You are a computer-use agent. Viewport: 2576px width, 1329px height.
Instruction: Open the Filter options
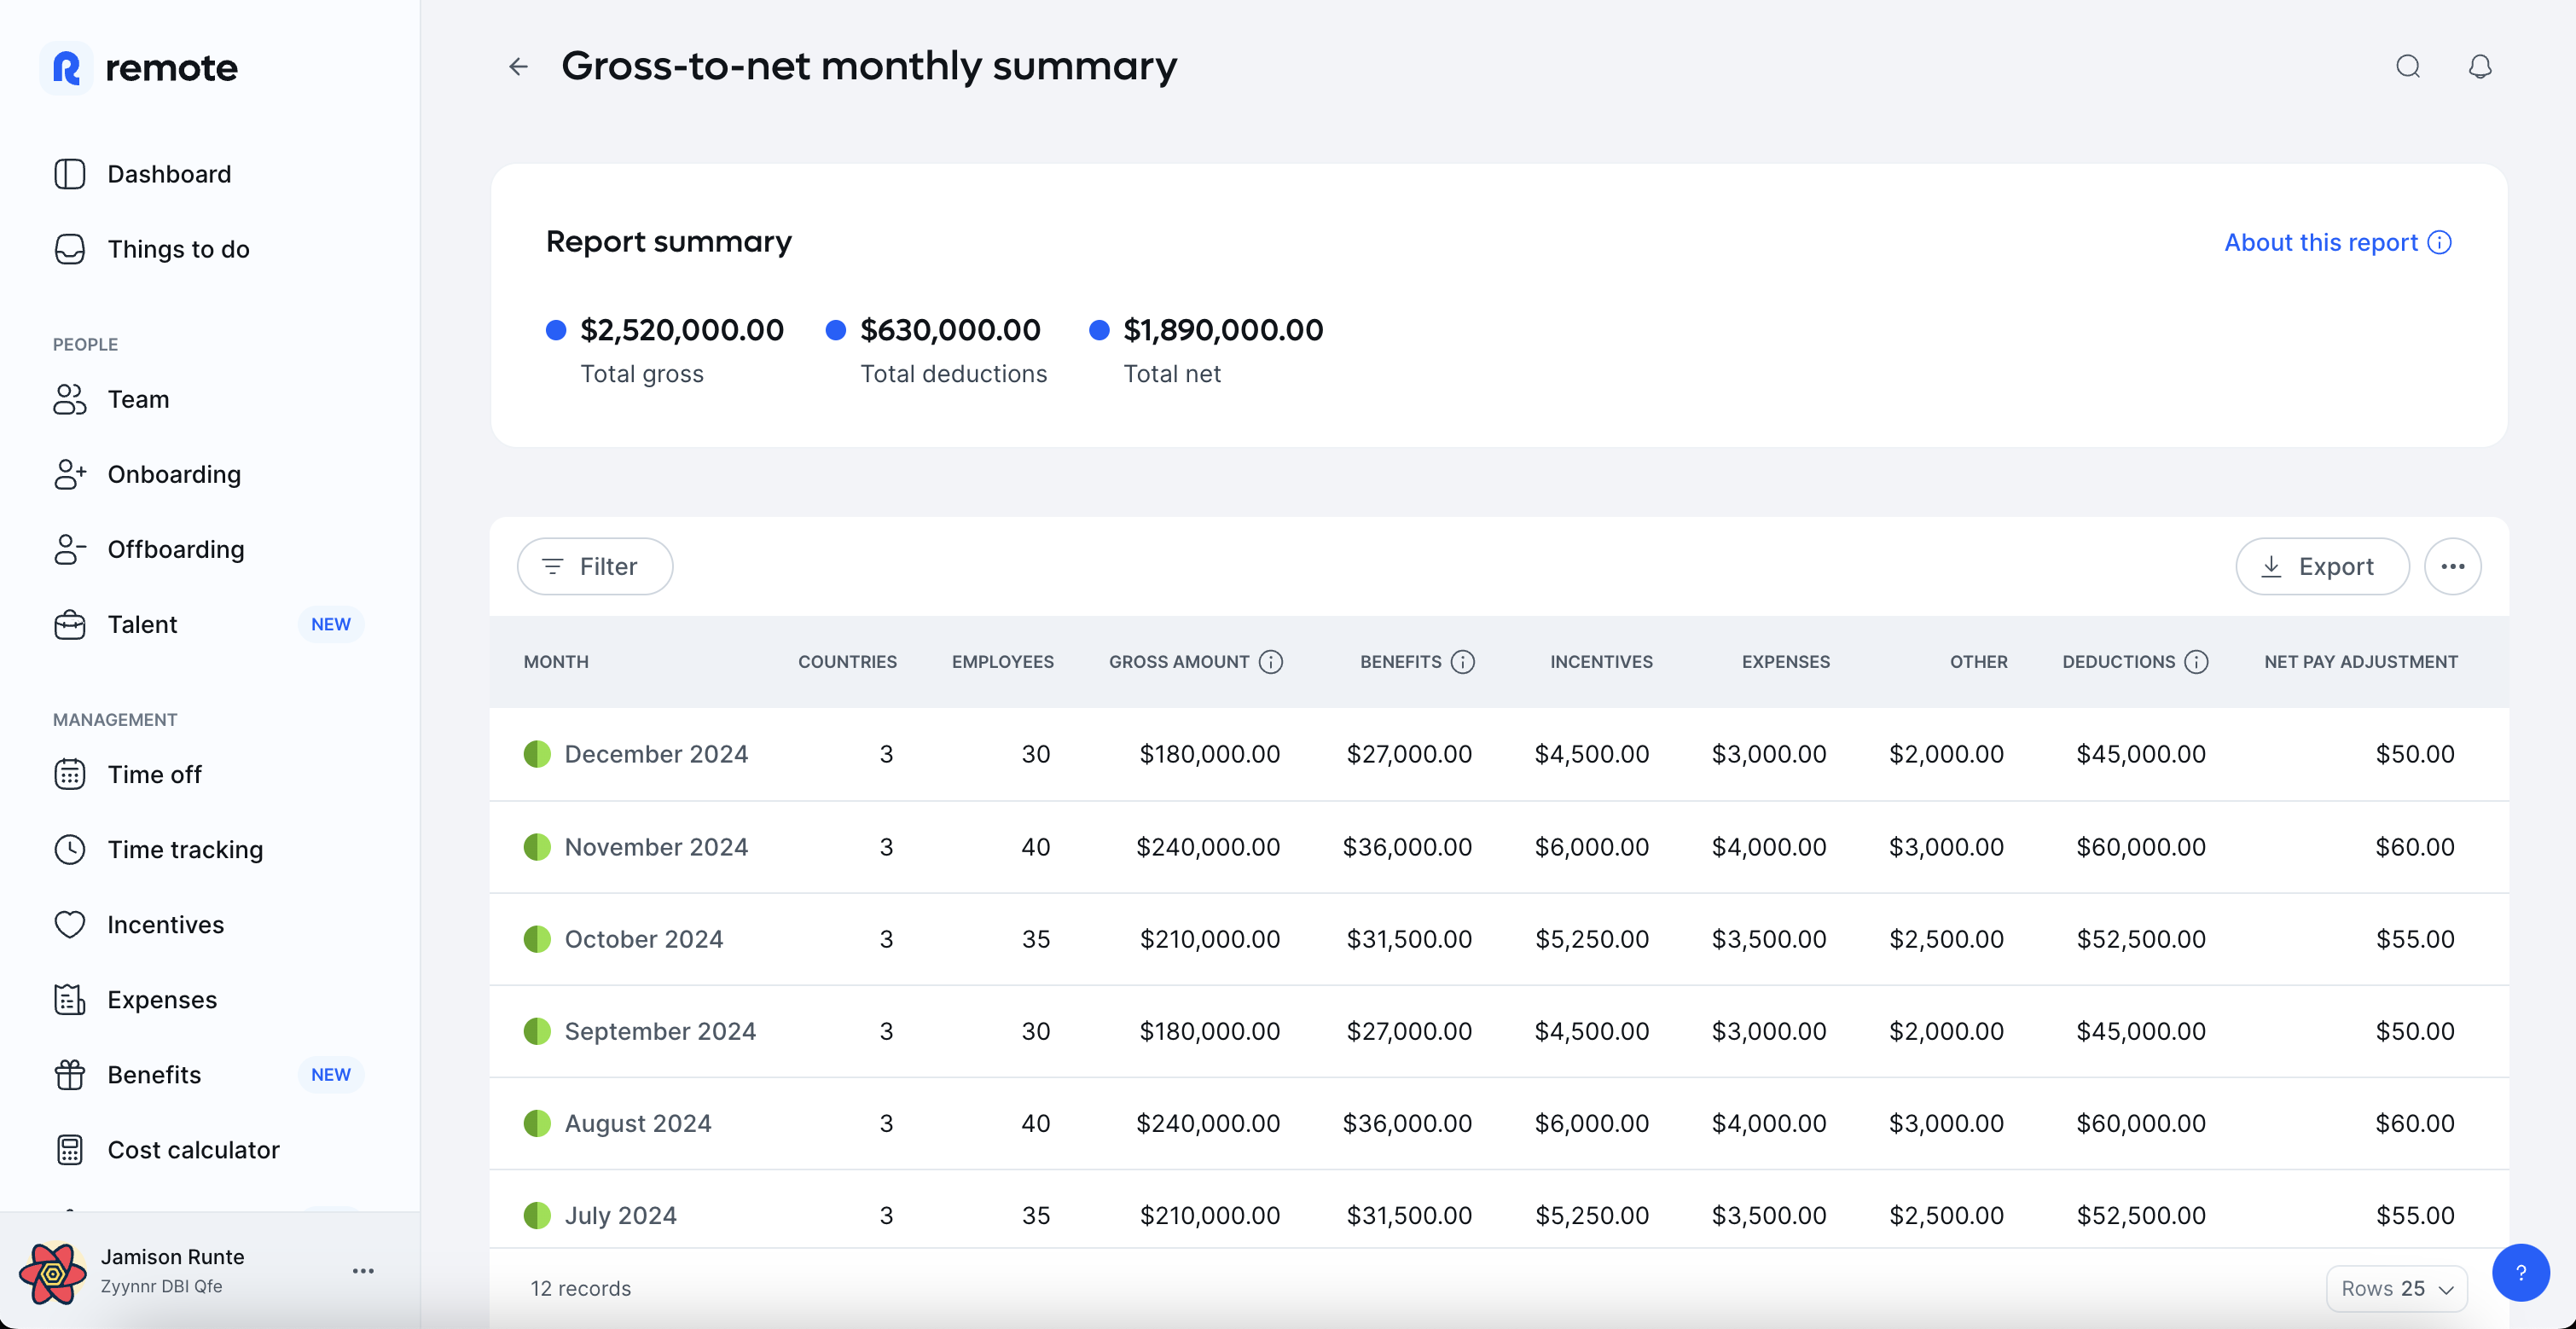coord(594,567)
